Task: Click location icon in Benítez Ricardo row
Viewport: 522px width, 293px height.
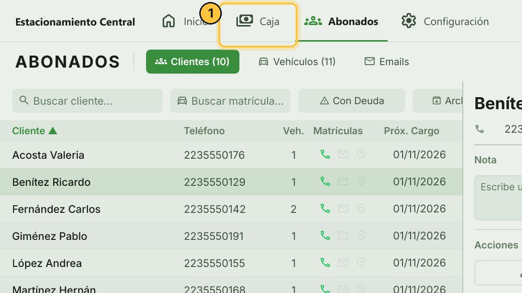Action: [x=361, y=181]
